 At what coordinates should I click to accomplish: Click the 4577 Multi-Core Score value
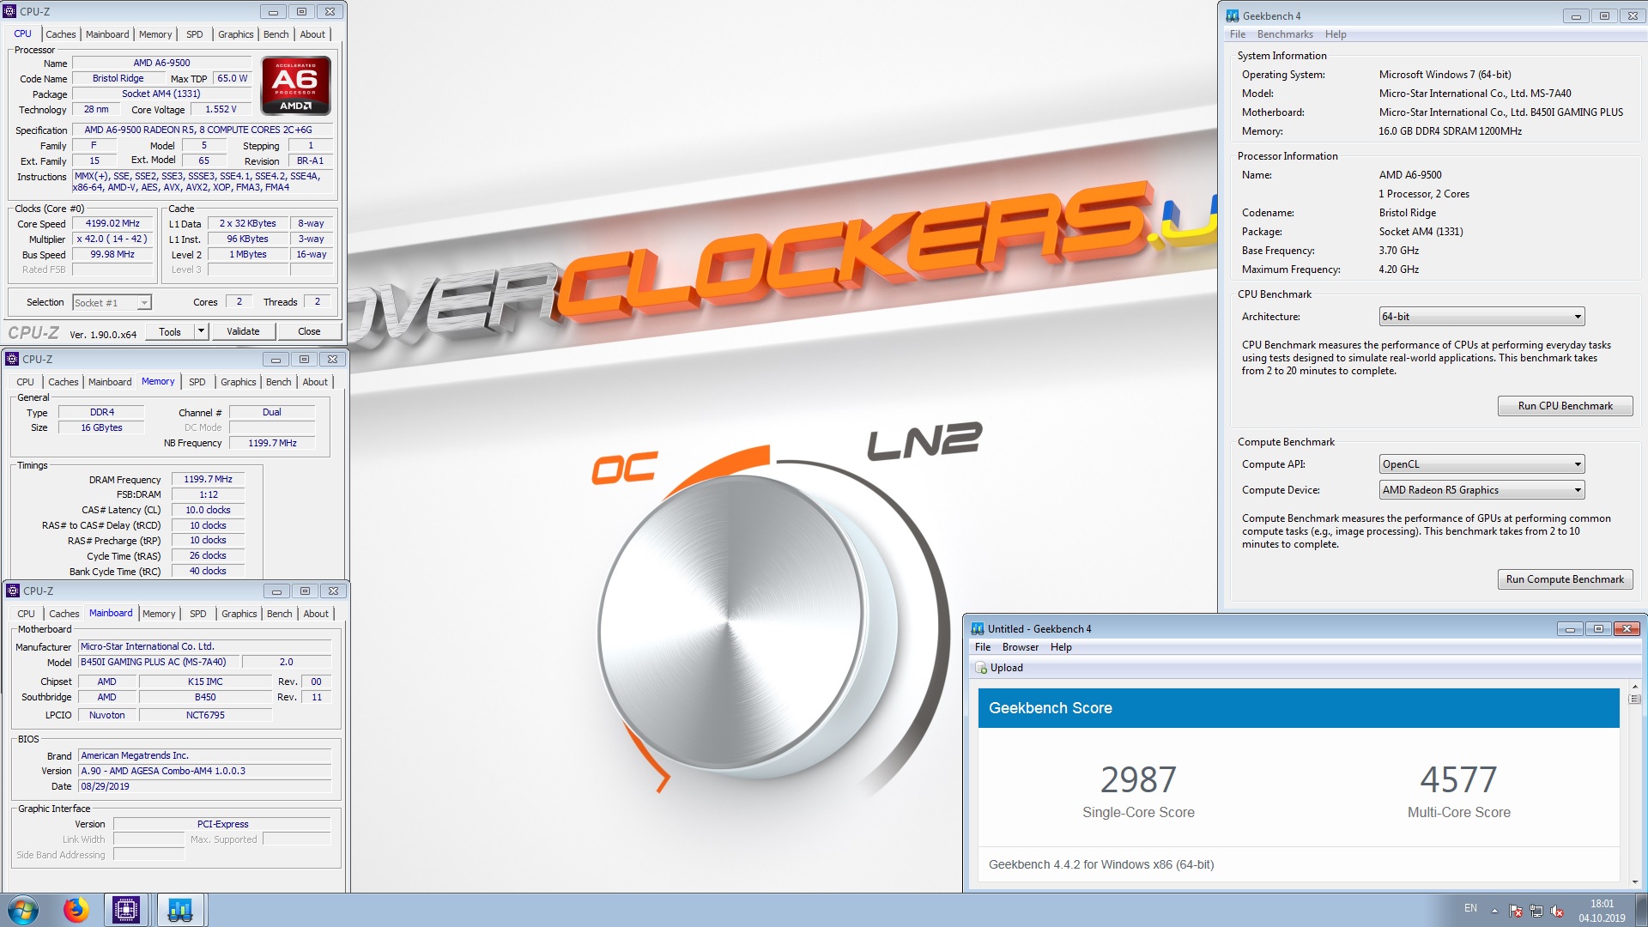1458,779
